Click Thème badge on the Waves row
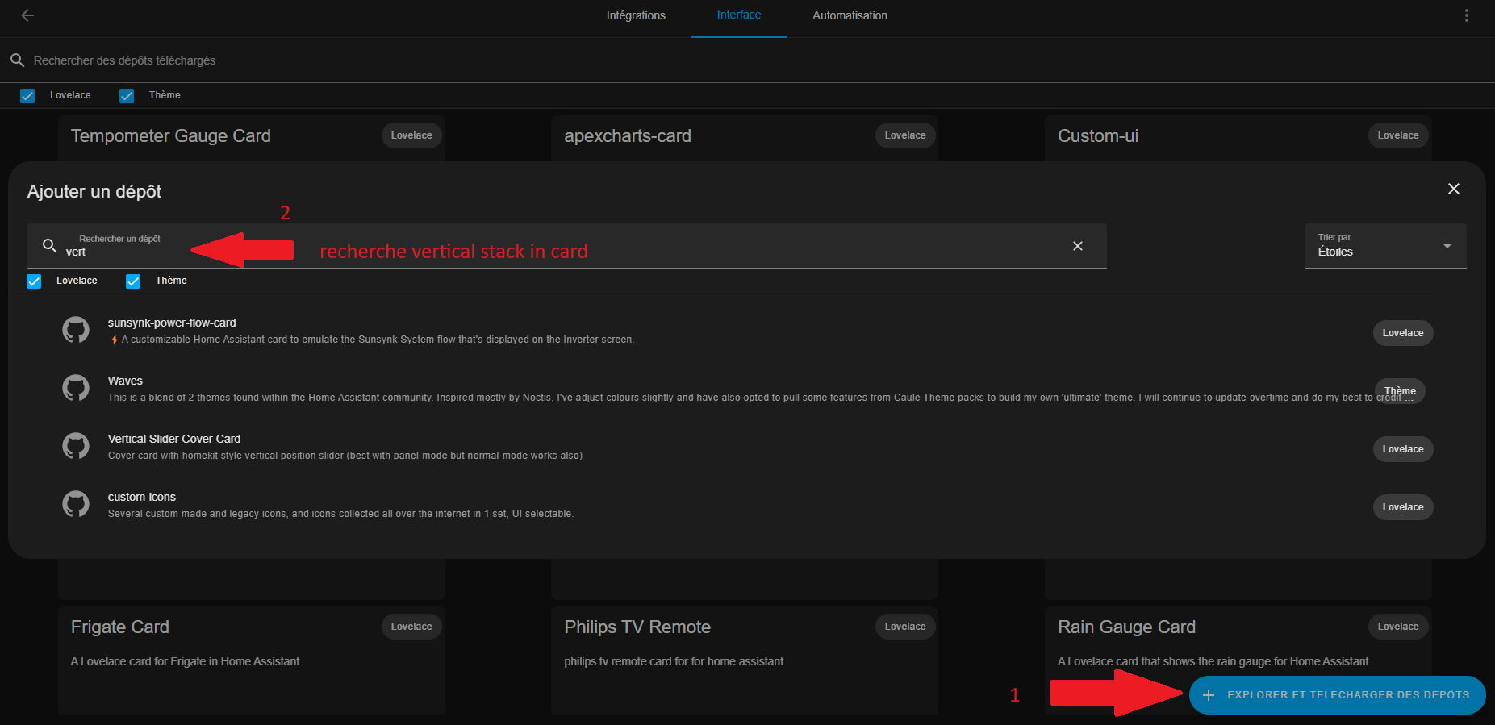The width and height of the screenshot is (1495, 725). tap(1401, 391)
